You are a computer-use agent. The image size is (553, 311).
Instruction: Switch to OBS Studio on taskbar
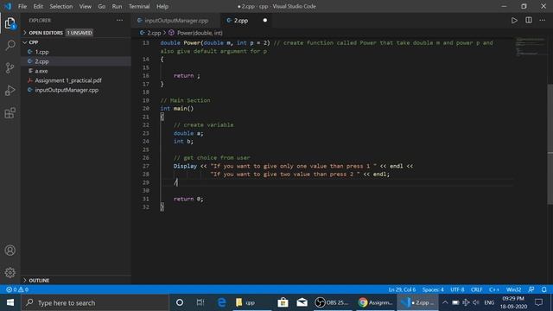coord(332,302)
